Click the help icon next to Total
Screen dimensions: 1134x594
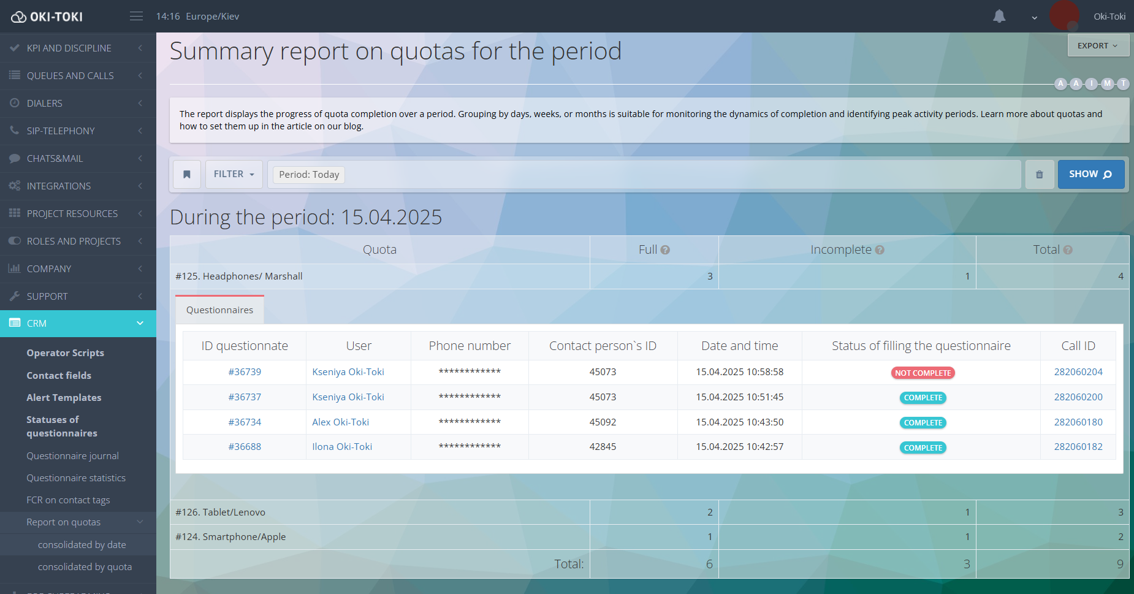[x=1068, y=250]
